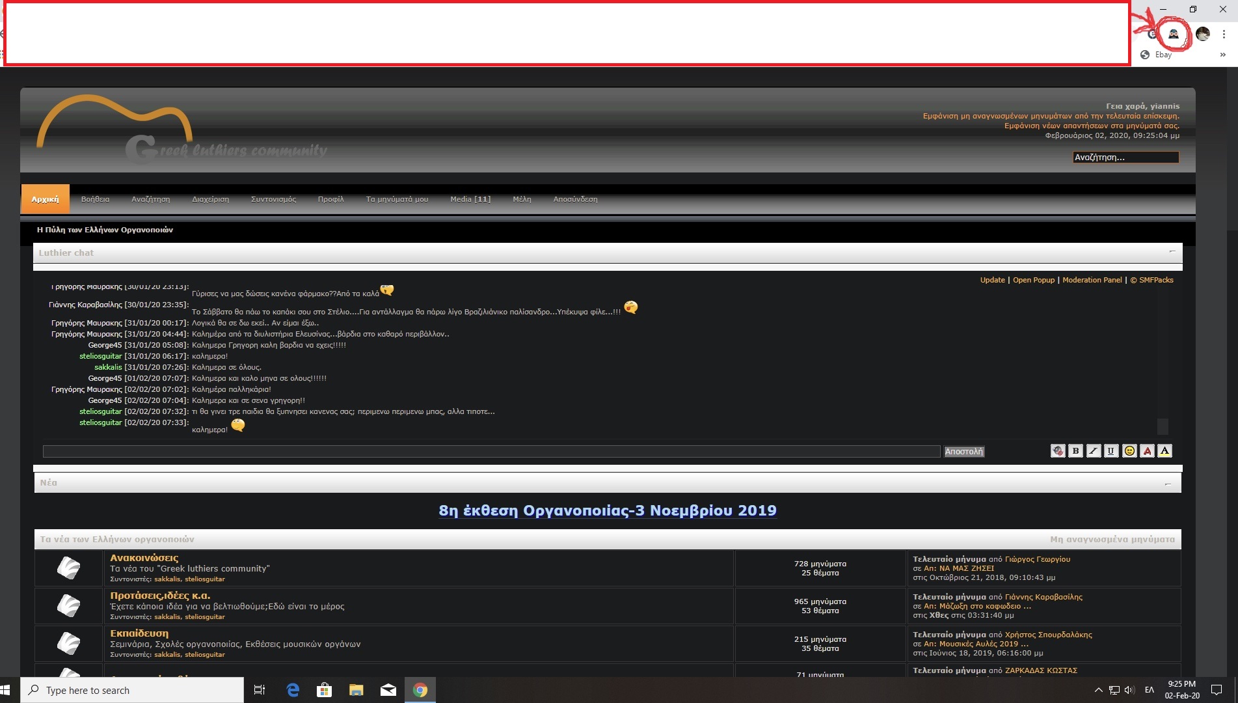Click the italic formatting icon
The image size is (1238, 703).
point(1093,450)
